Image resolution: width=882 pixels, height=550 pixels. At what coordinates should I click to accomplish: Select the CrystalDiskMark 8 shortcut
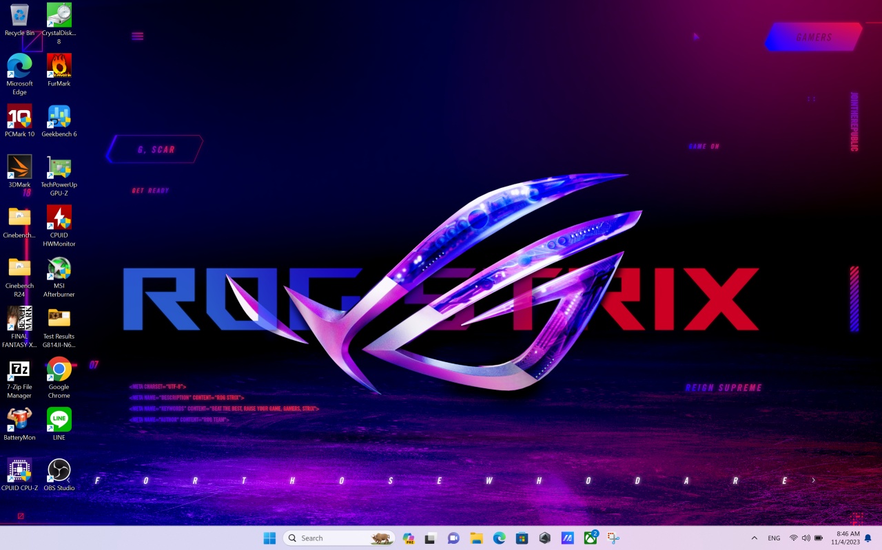(x=59, y=23)
